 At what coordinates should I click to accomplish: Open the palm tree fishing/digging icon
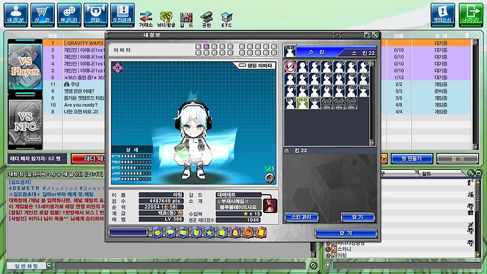[166, 19]
